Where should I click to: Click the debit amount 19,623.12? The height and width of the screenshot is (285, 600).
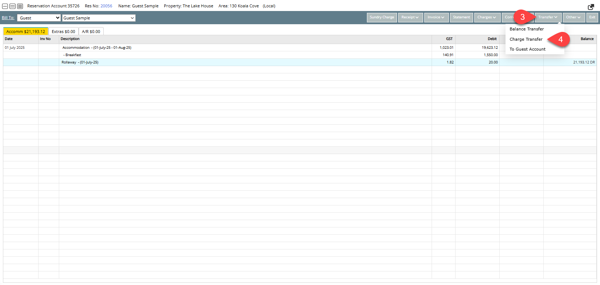pyautogui.click(x=490, y=48)
